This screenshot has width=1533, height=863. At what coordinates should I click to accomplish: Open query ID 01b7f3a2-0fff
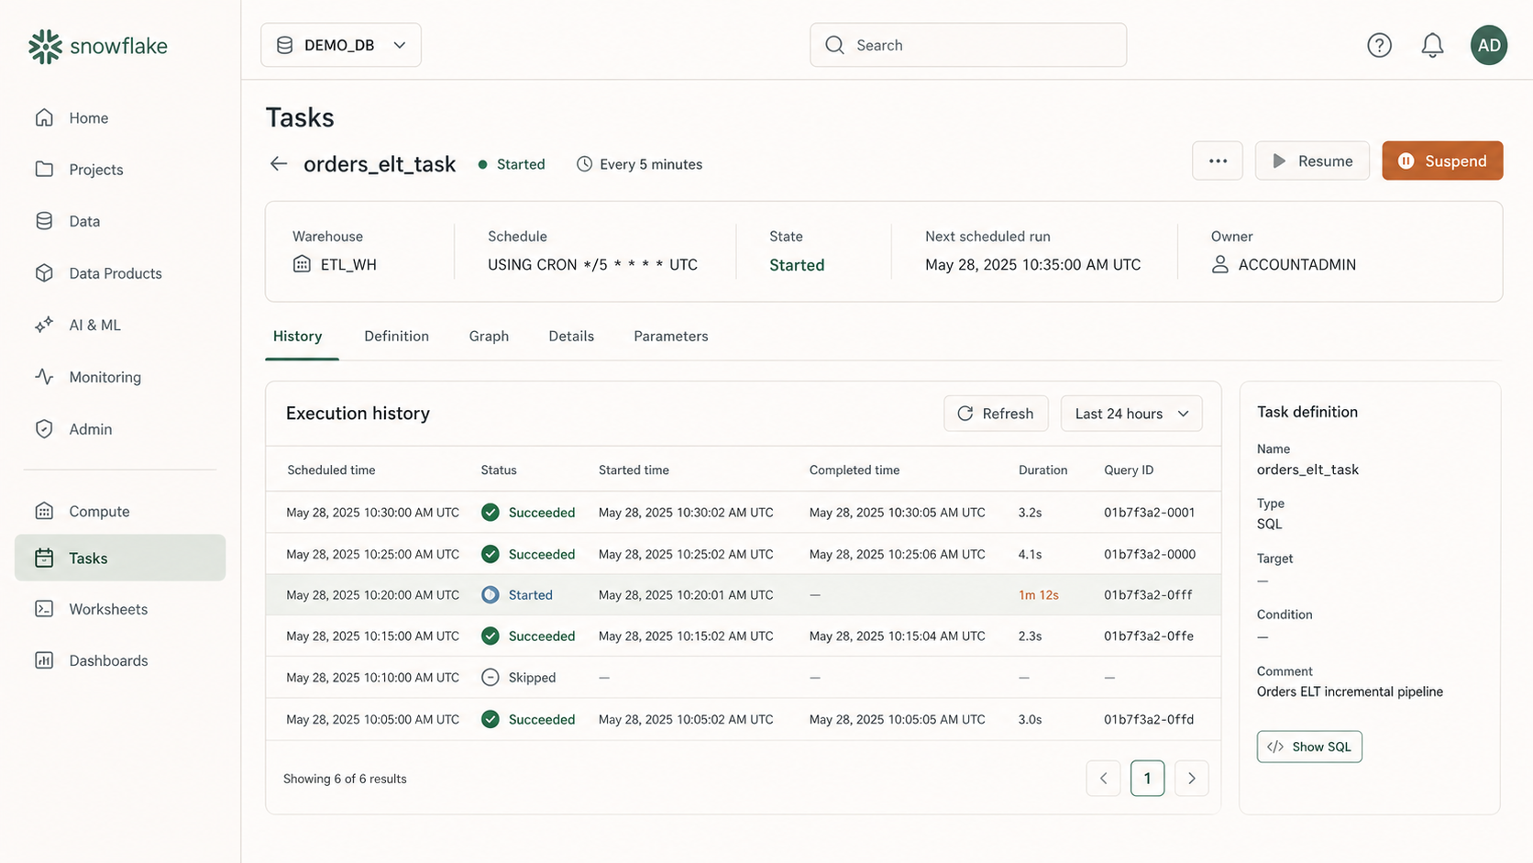pyautogui.click(x=1148, y=595)
